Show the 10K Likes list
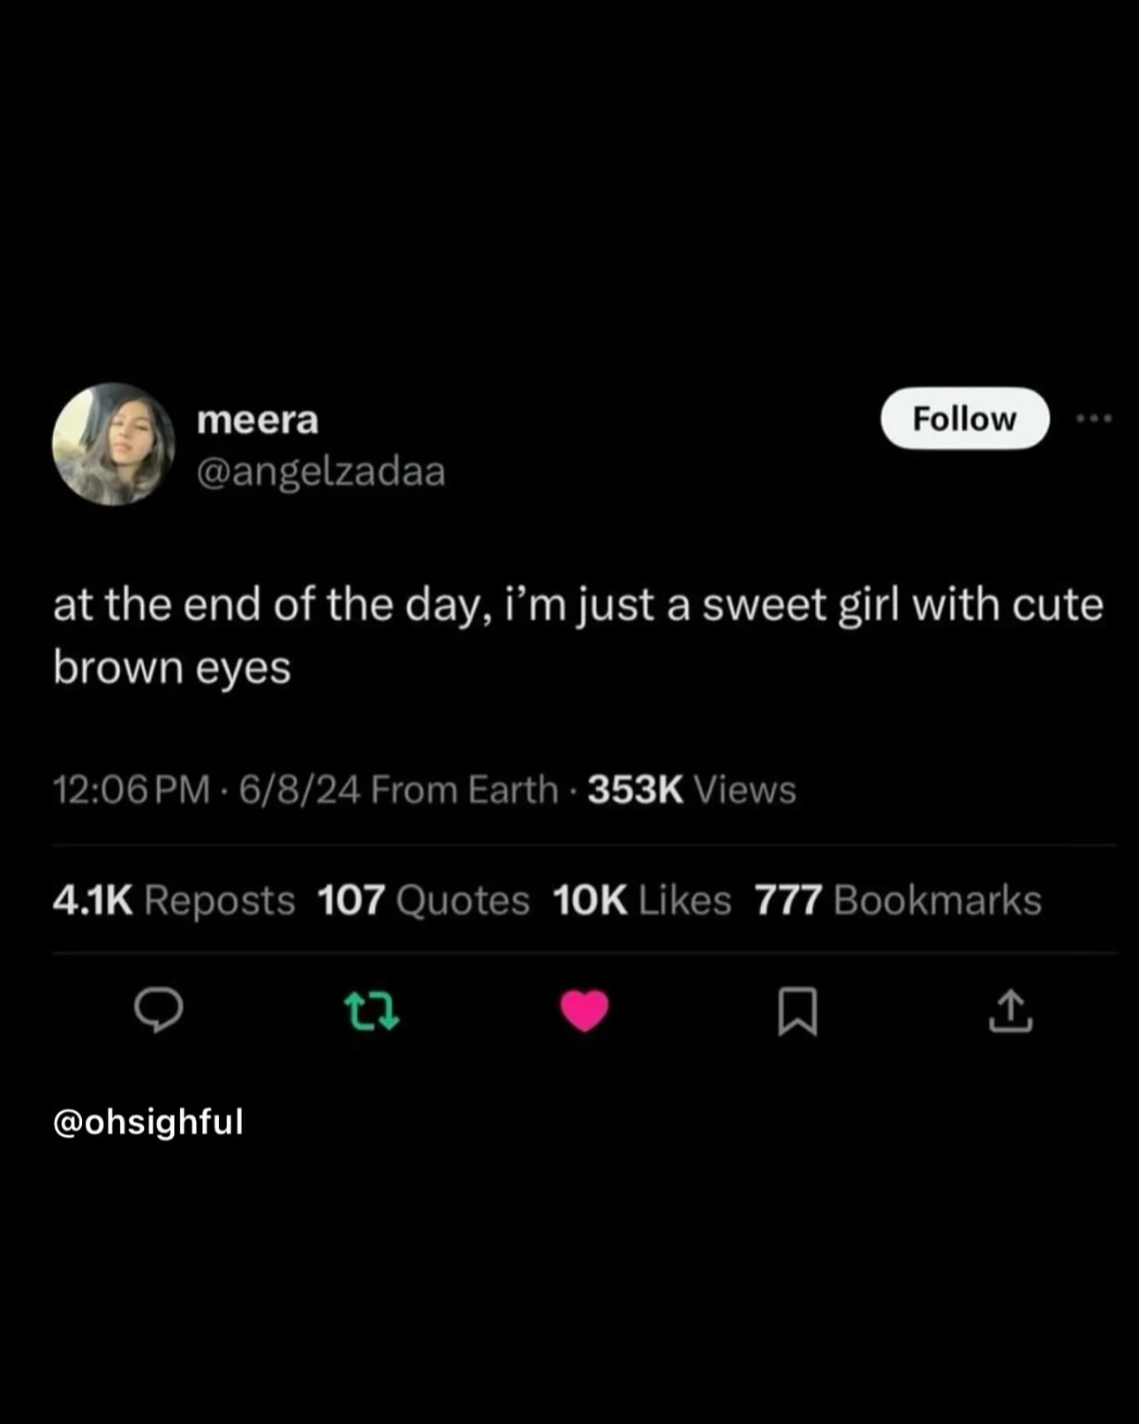Viewport: 1139px width, 1424px height. [642, 900]
